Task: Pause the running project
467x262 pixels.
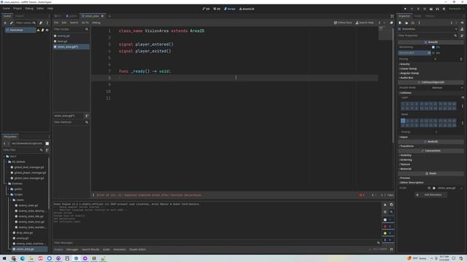Action: click(x=412, y=9)
